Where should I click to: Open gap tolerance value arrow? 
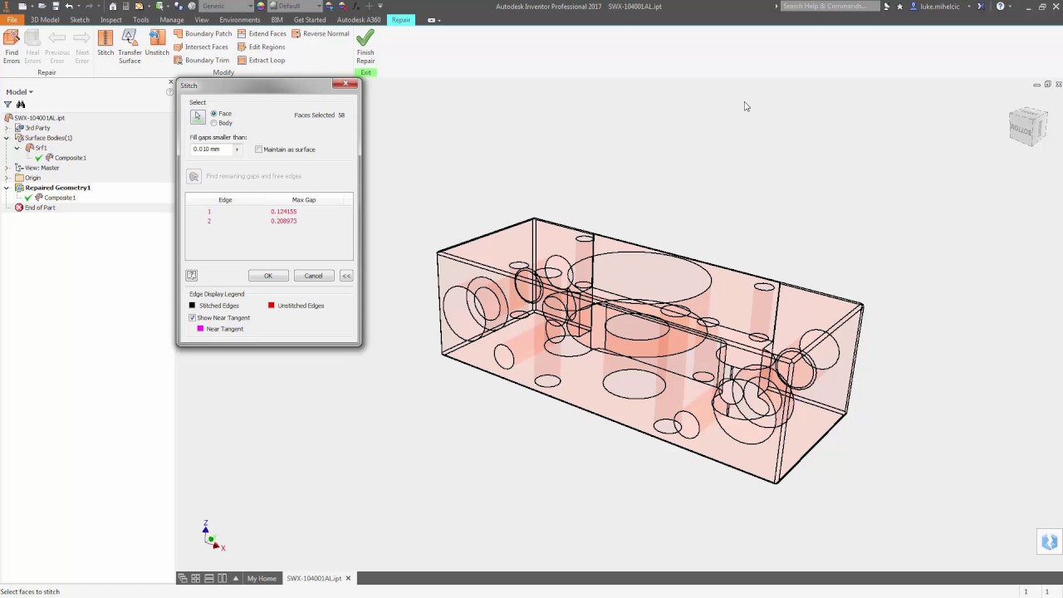coord(237,149)
